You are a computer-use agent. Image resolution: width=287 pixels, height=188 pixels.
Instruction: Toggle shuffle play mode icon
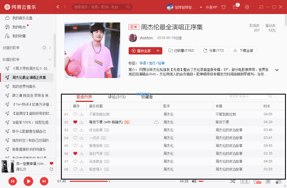(233, 181)
